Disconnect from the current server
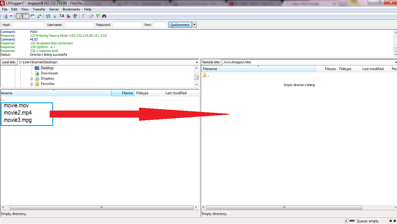This screenshot has width=397, height=224. (68, 16)
